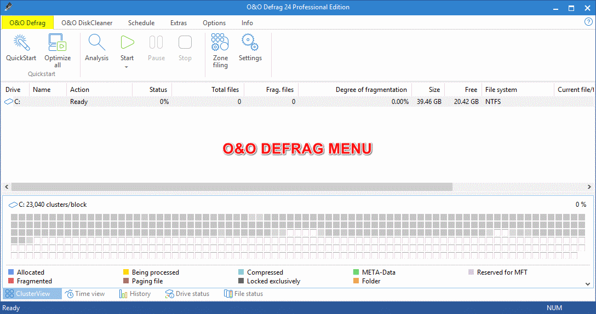Image resolution: width=596 pixels, height=314 pixels.
Task: Click the C: drive icon in drive list
Action: [8, 102]
